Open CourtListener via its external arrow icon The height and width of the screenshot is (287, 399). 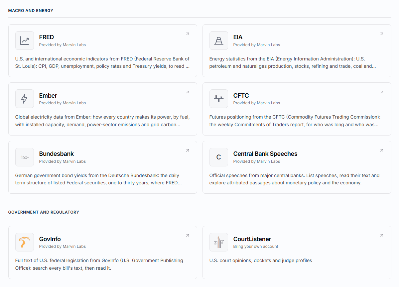382,236
